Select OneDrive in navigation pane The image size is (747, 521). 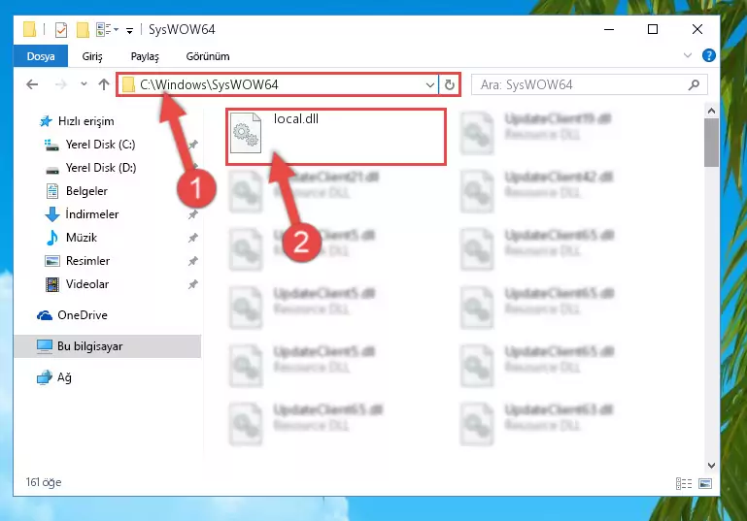tap(83, 315)
